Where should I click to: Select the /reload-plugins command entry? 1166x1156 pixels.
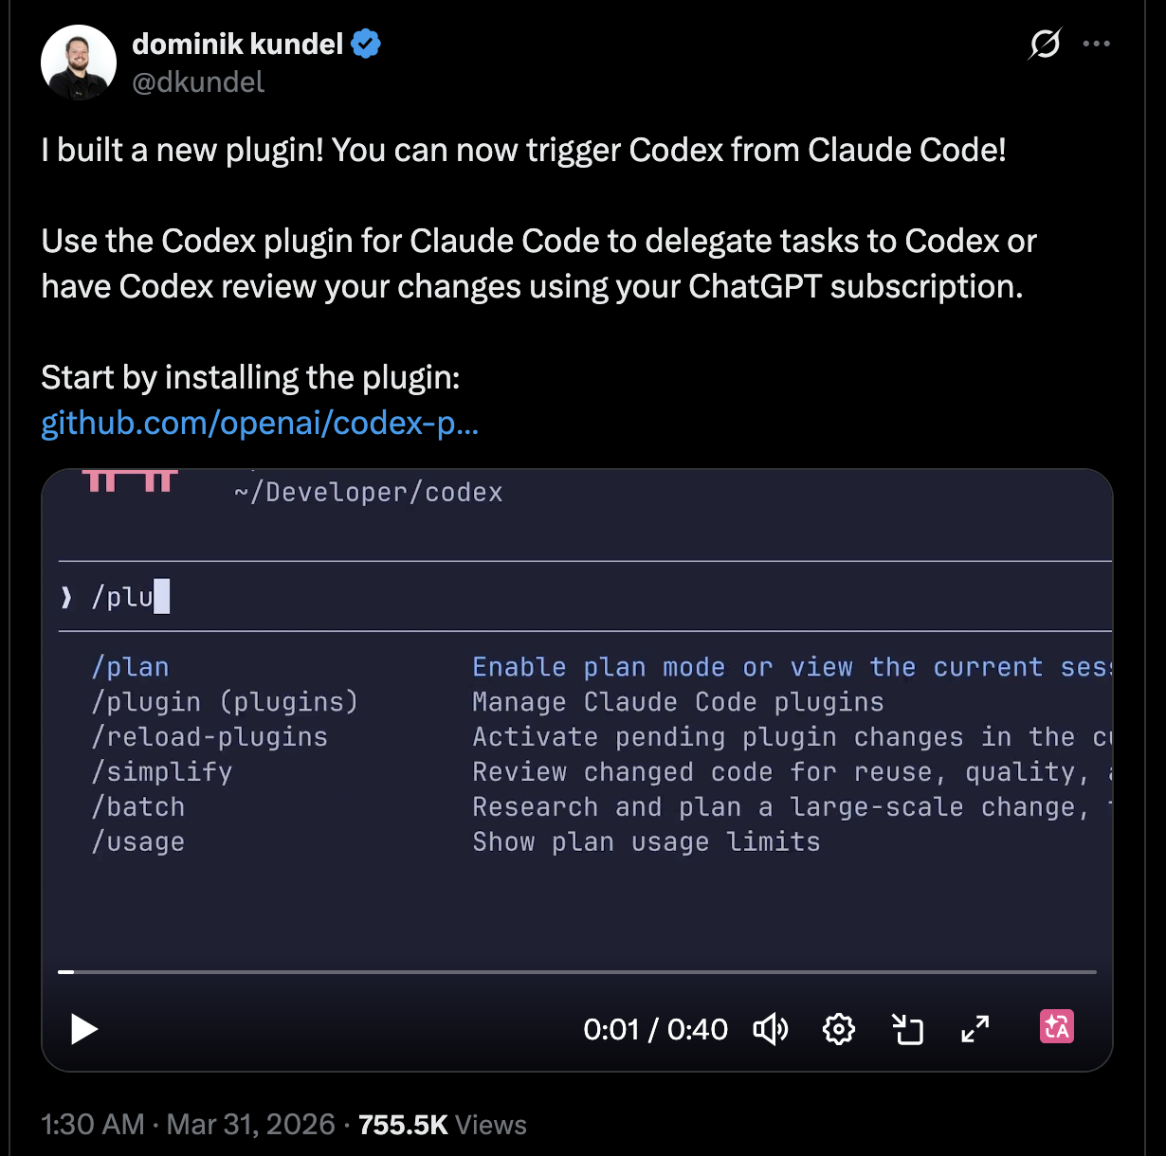210,737
